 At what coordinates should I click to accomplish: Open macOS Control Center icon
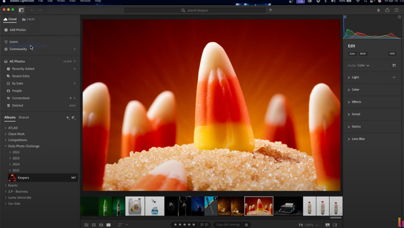372,1
